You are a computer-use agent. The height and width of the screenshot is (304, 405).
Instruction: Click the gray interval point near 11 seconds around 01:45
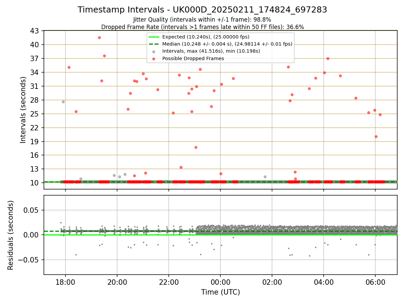(x=265, y=177)
